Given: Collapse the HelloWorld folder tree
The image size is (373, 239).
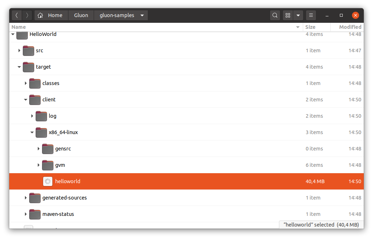Looking at the screenshot, I should 13,34.
